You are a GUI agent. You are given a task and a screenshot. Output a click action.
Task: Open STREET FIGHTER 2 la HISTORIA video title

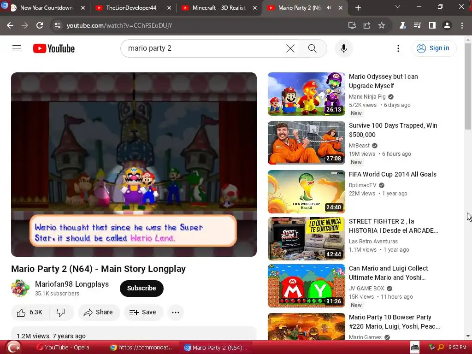click(x=393, y=226)
